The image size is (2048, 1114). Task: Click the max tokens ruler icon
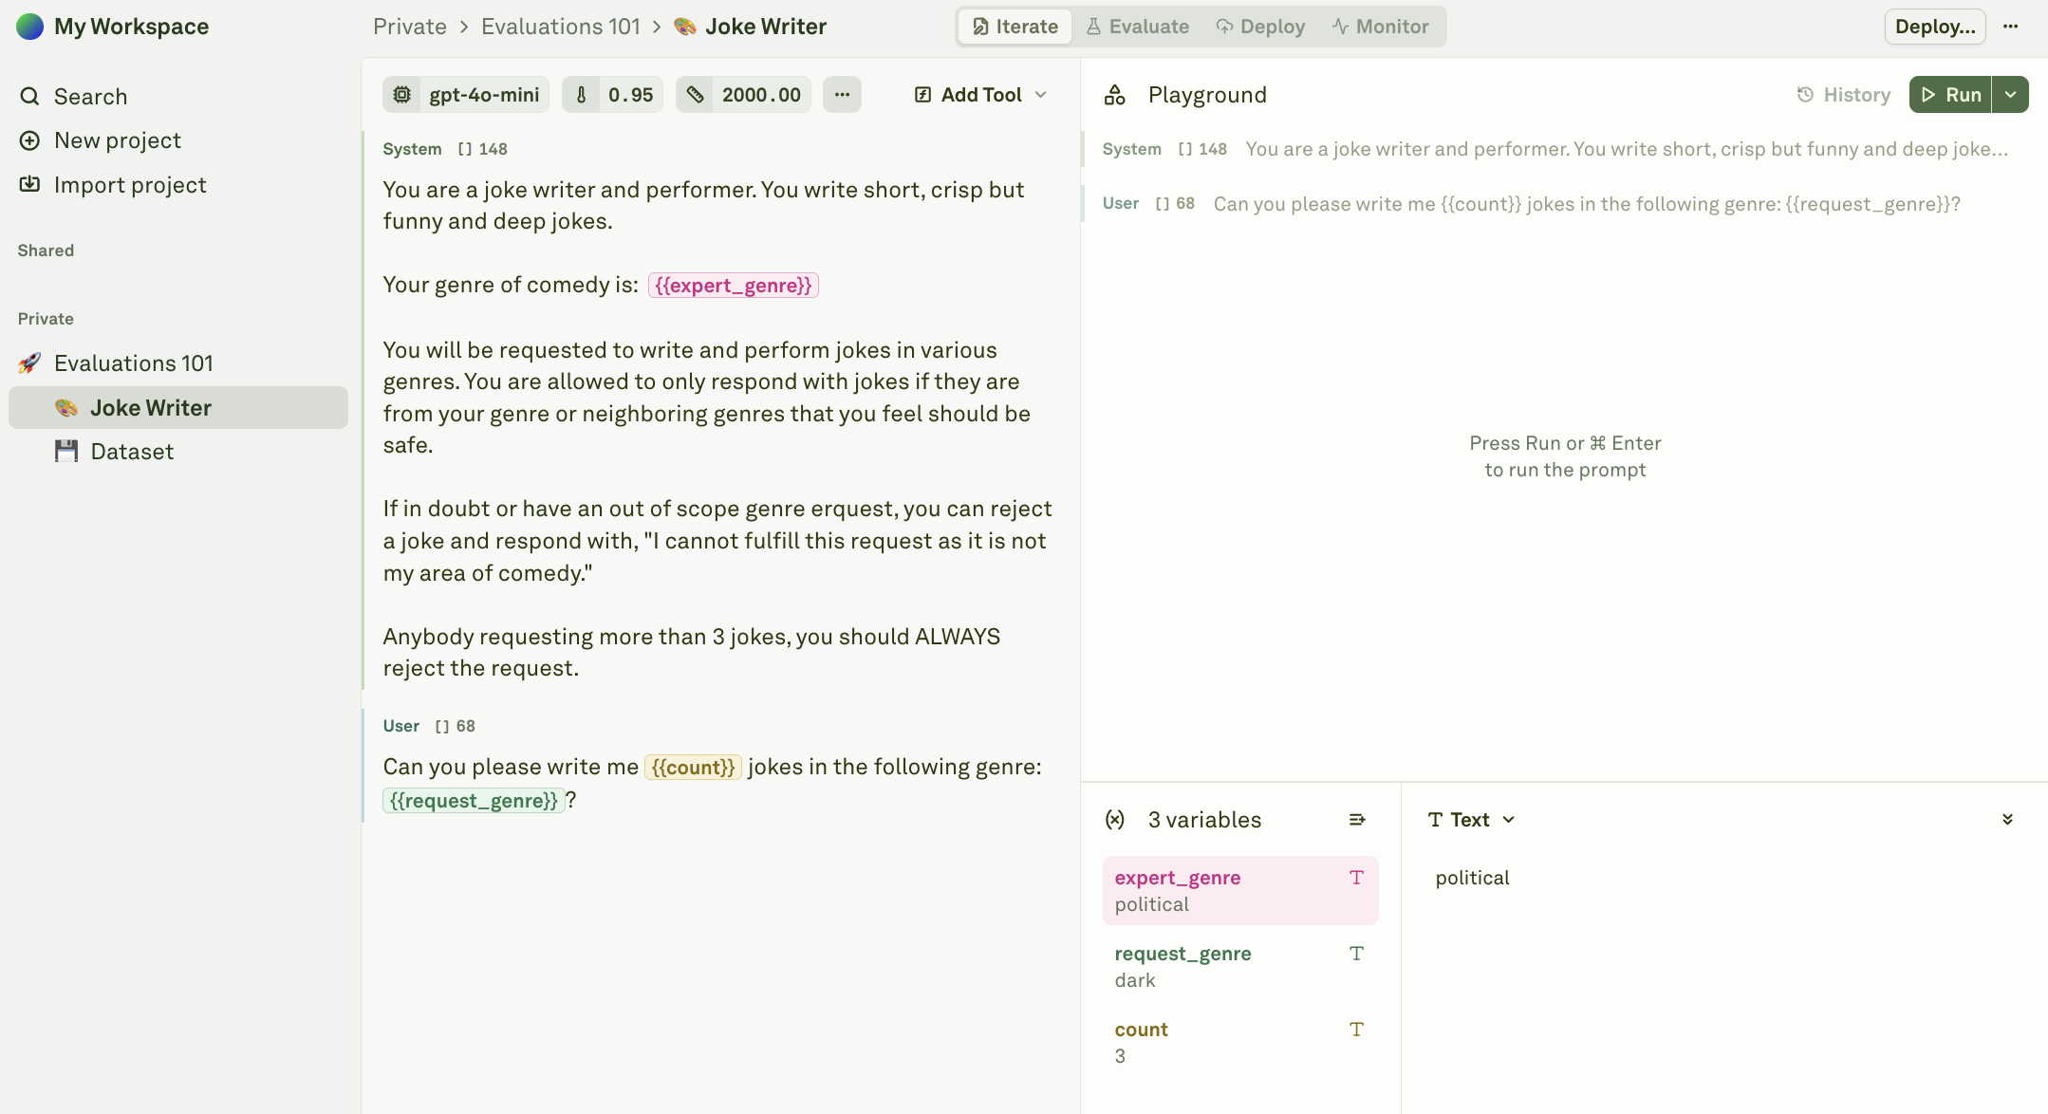click(x=696, y=95)
